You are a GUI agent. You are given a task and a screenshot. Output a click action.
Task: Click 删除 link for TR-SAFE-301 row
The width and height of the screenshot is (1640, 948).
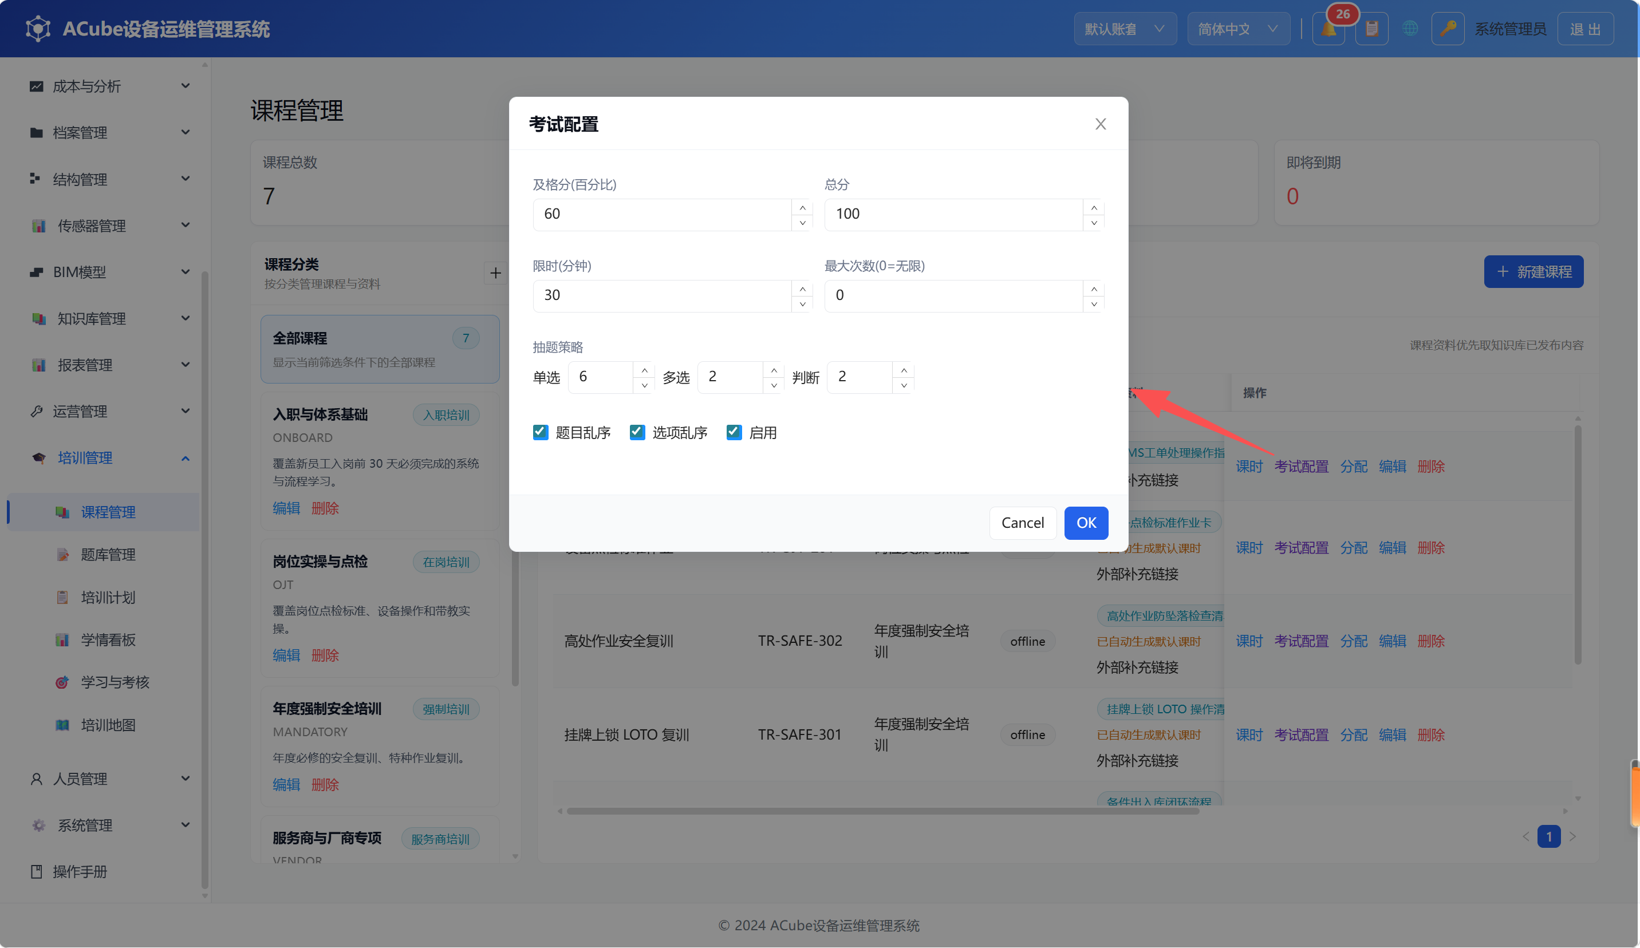tap(1430, 734)
